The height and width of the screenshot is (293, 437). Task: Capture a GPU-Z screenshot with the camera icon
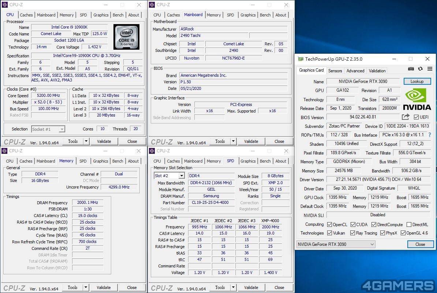click(x=411, y=69)
